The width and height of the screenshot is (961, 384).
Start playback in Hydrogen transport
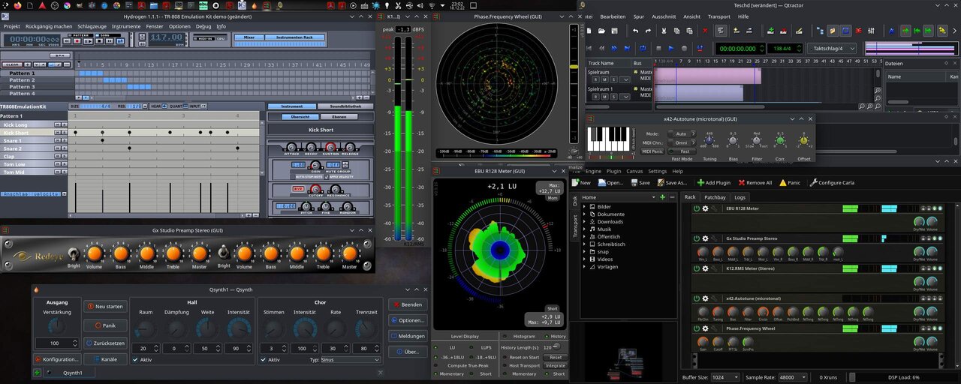[88, 41]
